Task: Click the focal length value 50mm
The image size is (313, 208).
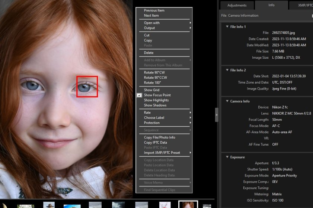Action: click(x=277, y=120)
